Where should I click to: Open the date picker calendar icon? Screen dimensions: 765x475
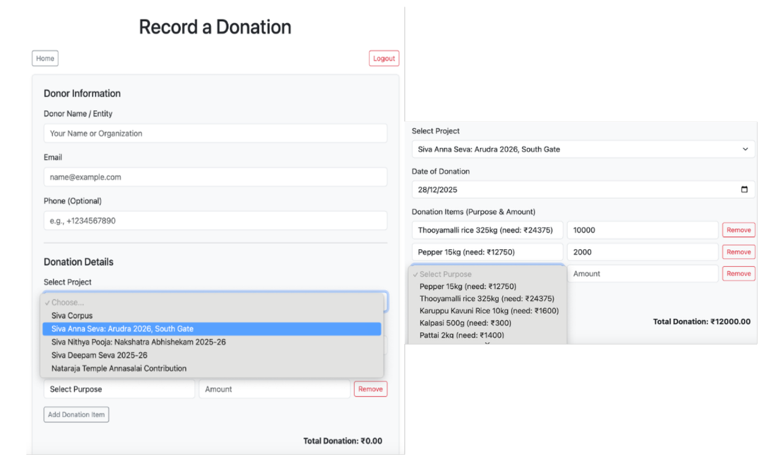pyautogui.click(x=744, y=190)
